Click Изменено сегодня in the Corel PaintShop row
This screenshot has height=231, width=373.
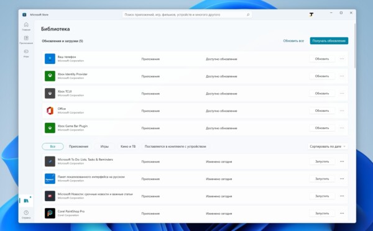[x=219, y=214]
